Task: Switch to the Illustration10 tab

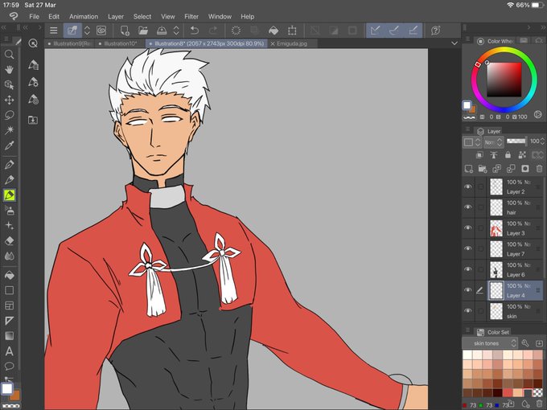Action: click(x=120, y=43)
